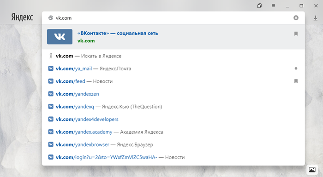Toggle bookmark on ВКонтакте top suggestion
323x177 pixels.
[296, 34]
